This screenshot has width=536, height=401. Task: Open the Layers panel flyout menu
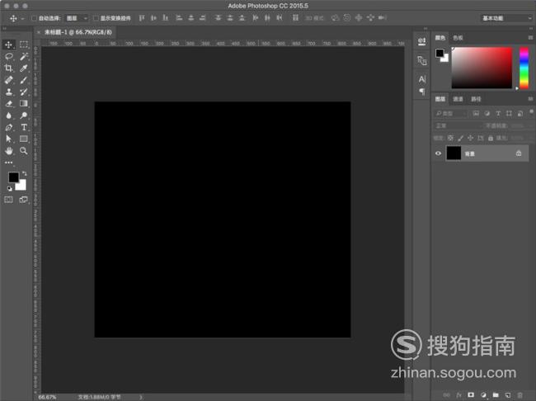coord(530,99)
